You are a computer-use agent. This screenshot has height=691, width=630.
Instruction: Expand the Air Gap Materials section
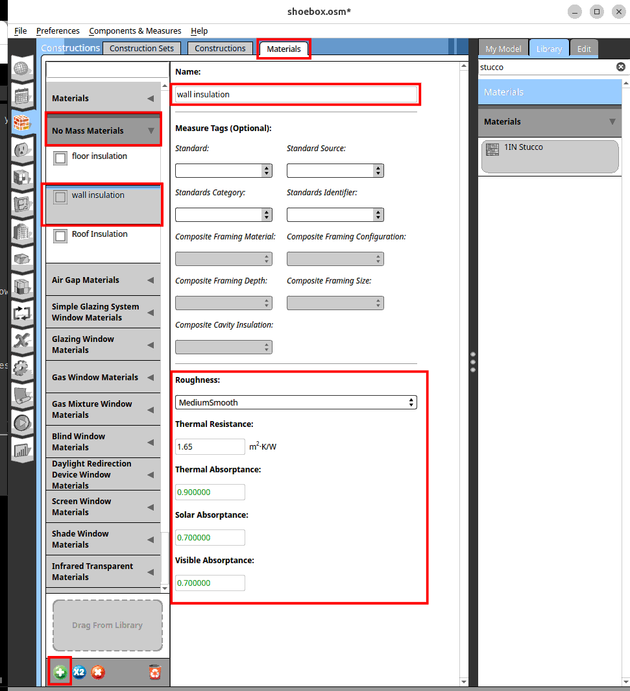coord(103,280)
